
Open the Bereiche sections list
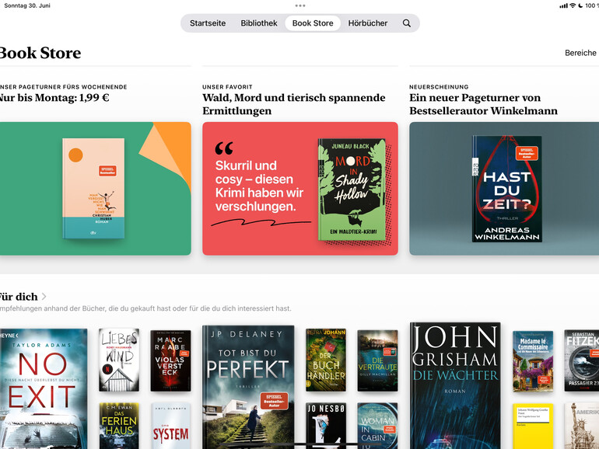coord(580,53)
